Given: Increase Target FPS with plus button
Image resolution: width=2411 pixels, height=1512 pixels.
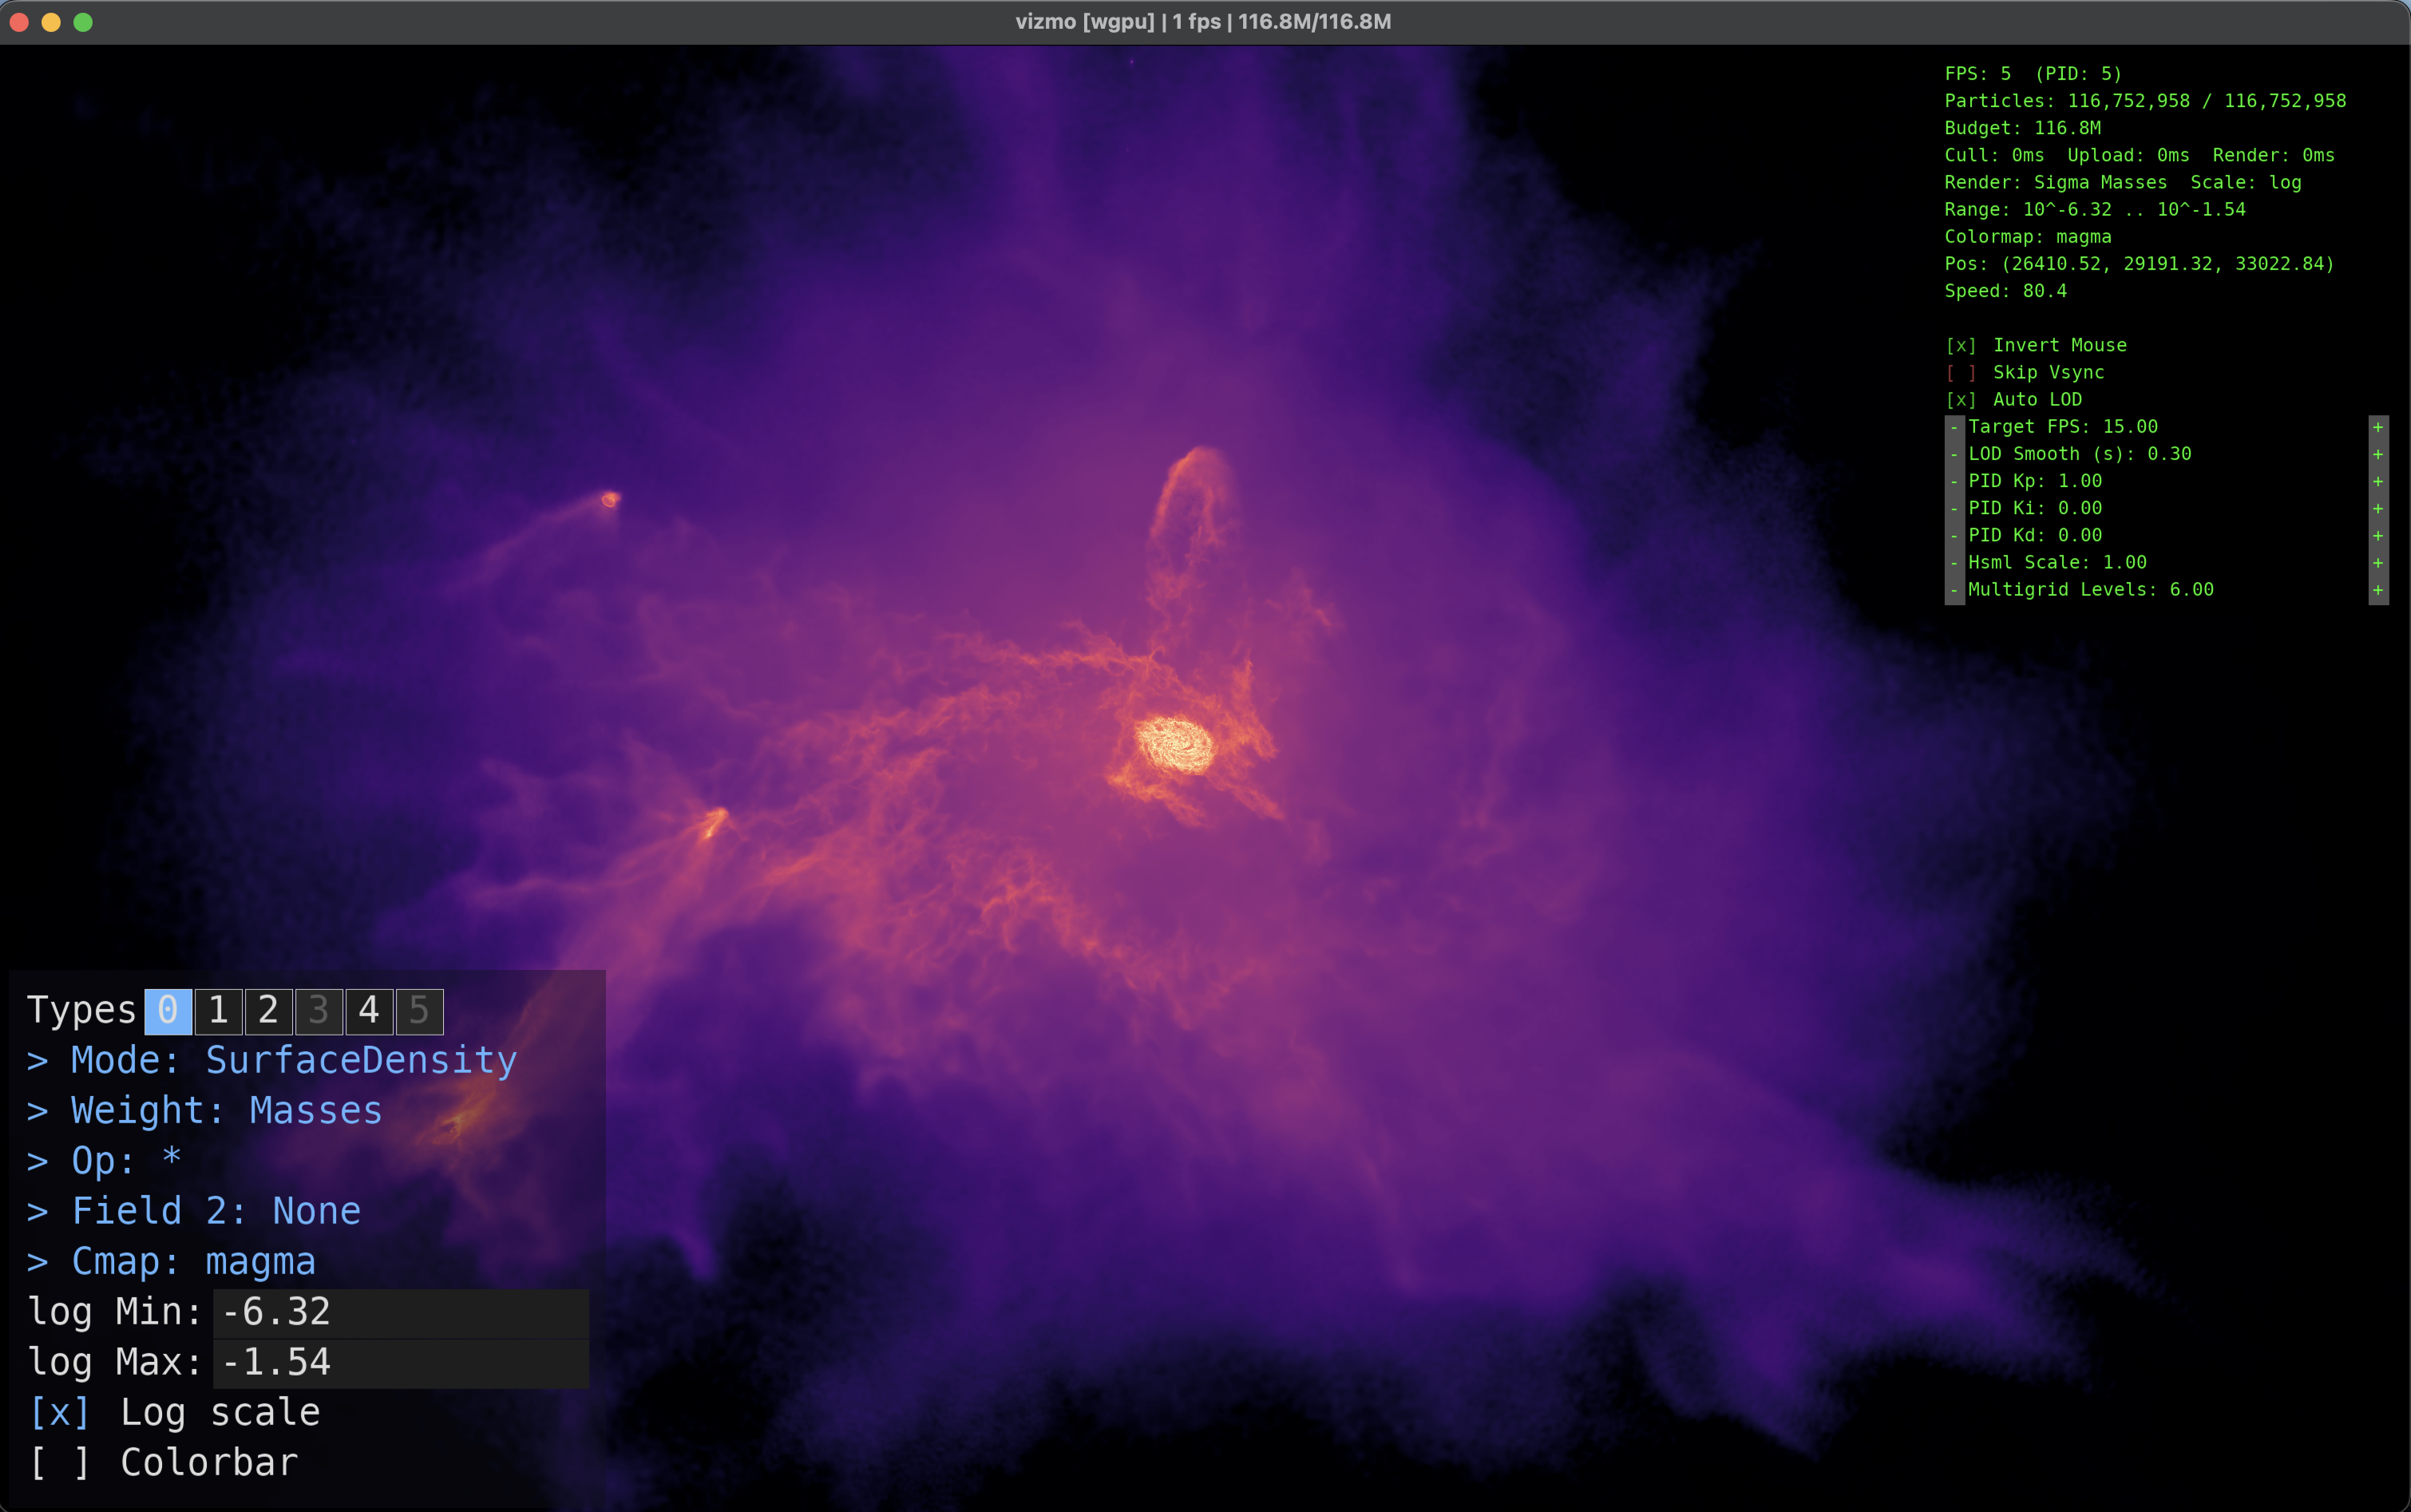Looking at the screenshot, I should (2378, 427).
